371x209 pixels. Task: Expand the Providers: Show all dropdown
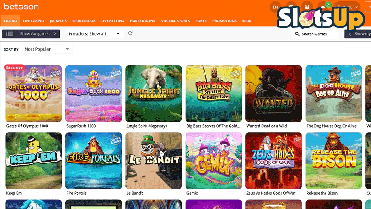click(x=94, y=34)
